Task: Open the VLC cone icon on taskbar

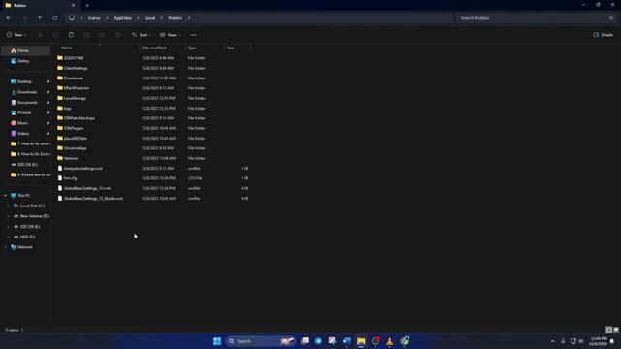Action: (x=390, y=341)
